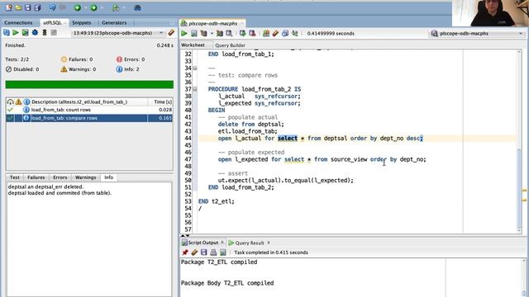529x297 pixels.
Task: Click the Print icon in Script Output toolbar
Action: [x=213, y=252]
